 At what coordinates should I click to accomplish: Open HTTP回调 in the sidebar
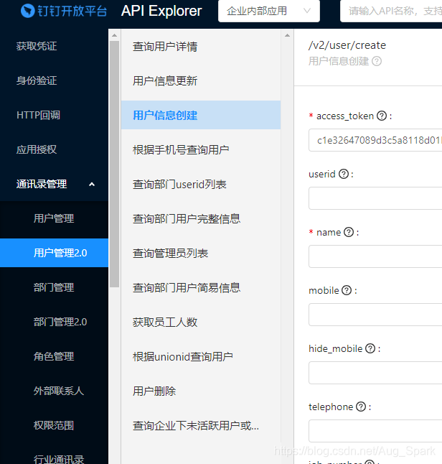pos(38,115)
